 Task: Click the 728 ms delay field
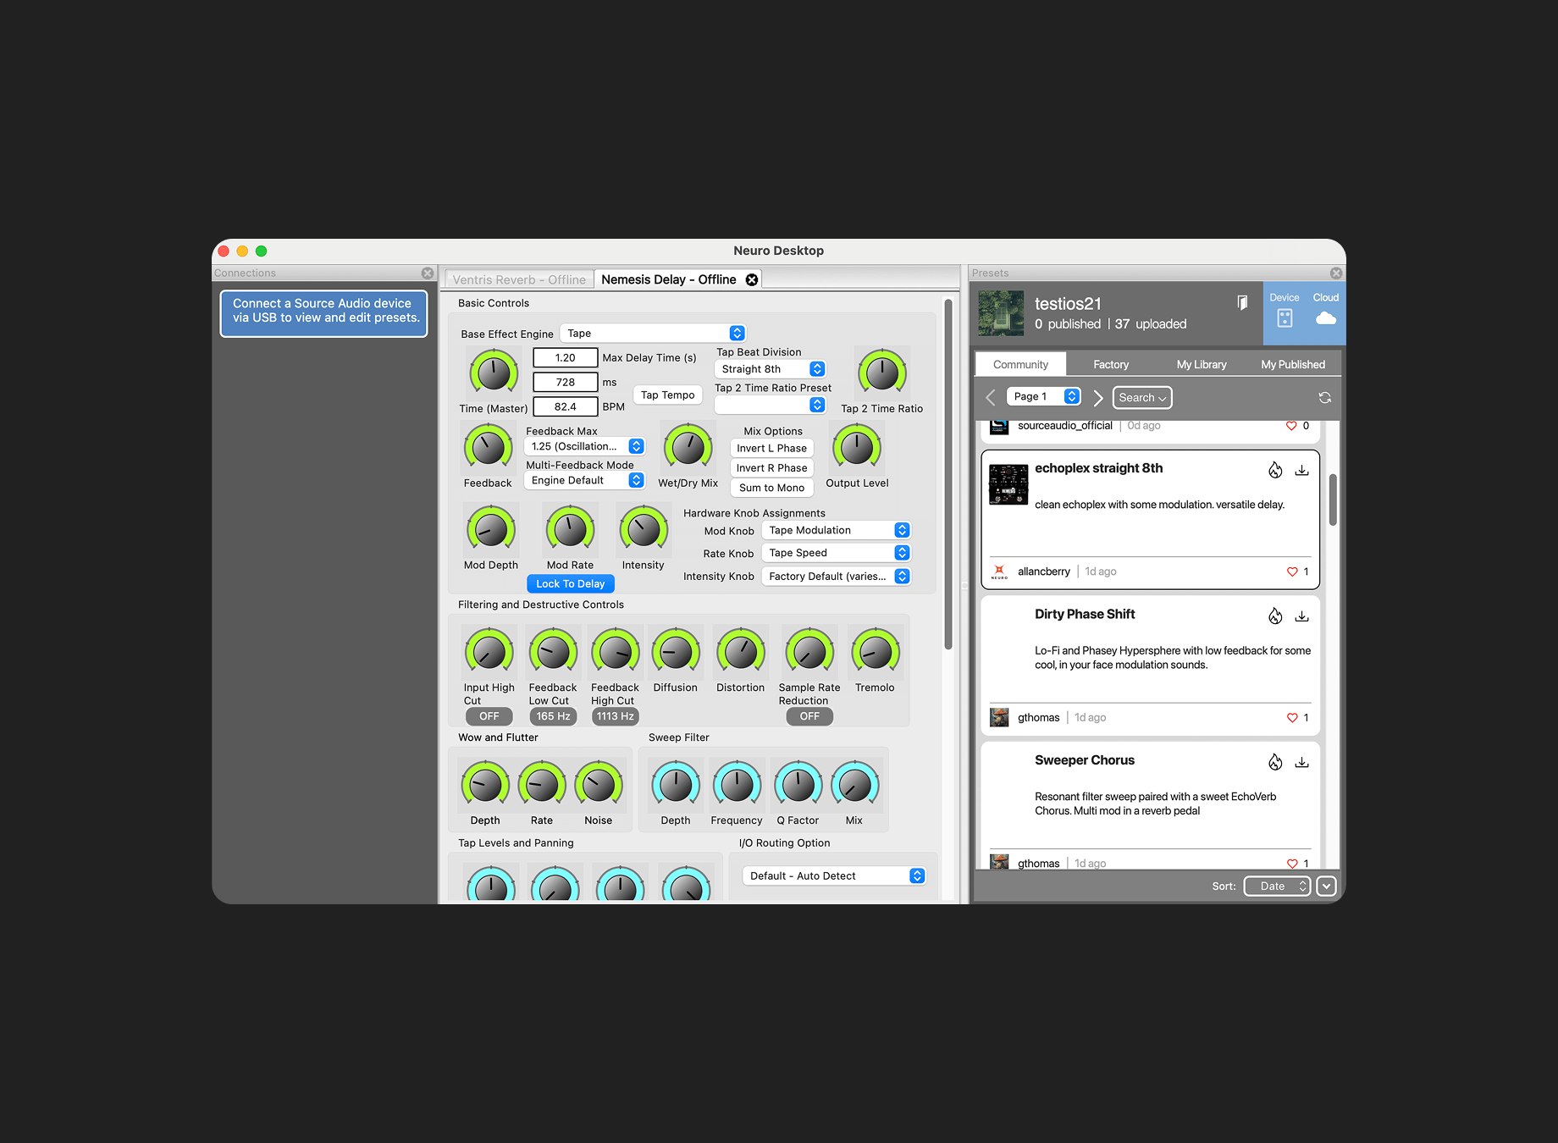tap(565, 383)
